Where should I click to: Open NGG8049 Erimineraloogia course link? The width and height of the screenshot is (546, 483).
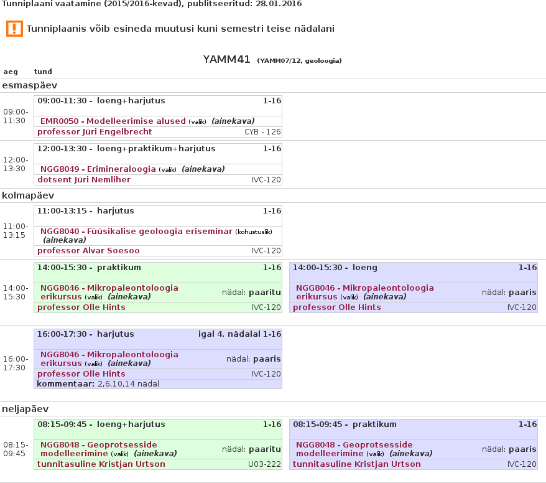pyautogui.click(x=98, y=169)
